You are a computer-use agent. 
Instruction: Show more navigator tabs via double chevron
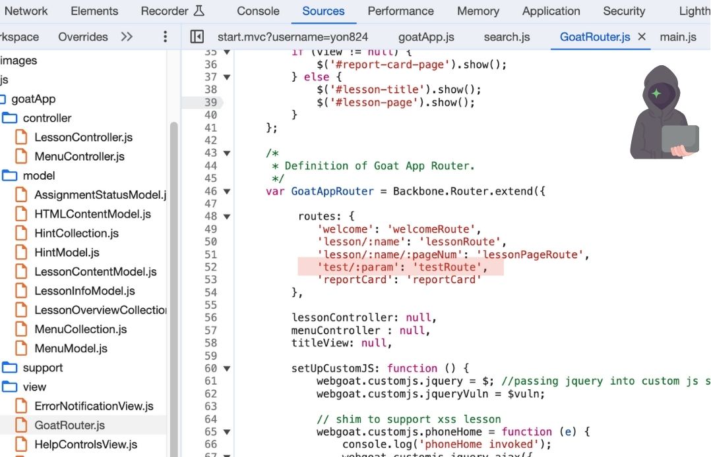127,37
